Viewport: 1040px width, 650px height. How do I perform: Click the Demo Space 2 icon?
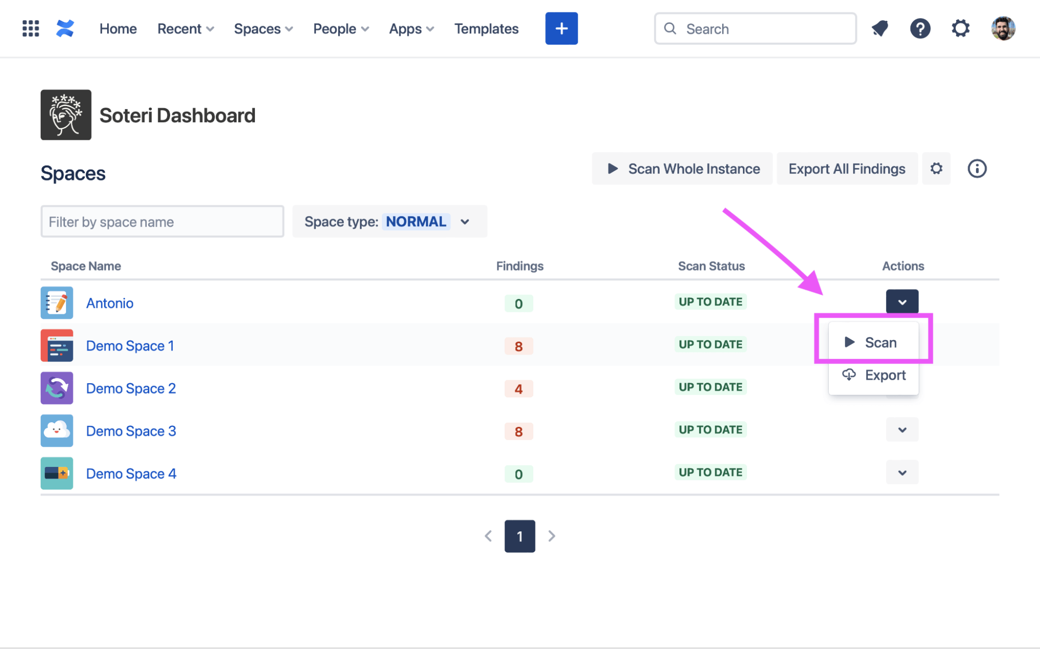pyautogui.click(x=57, y=388)
